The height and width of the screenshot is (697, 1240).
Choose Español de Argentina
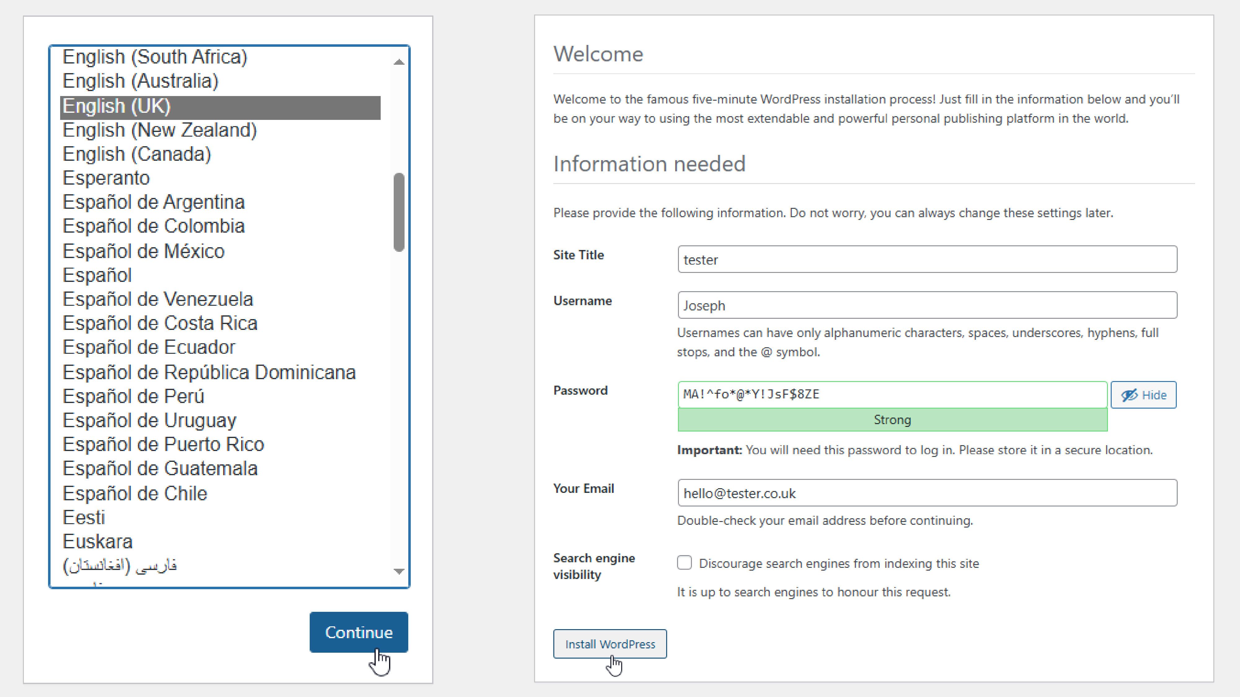220,203
